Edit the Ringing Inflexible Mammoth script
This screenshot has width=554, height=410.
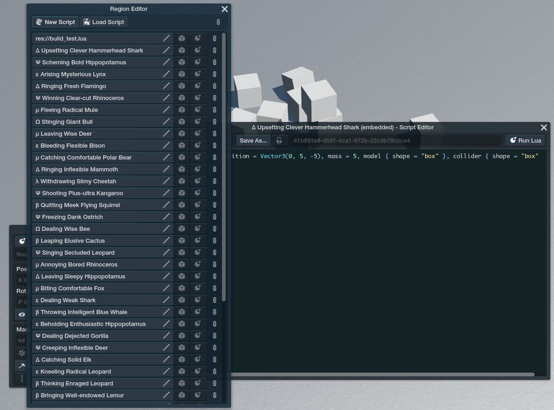[x=166, y=169]
